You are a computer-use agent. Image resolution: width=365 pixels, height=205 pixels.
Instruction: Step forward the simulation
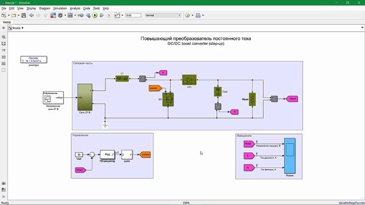(x=102, y=15)
